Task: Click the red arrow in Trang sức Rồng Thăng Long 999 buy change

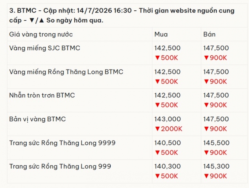Action: (x=157, y=176)
